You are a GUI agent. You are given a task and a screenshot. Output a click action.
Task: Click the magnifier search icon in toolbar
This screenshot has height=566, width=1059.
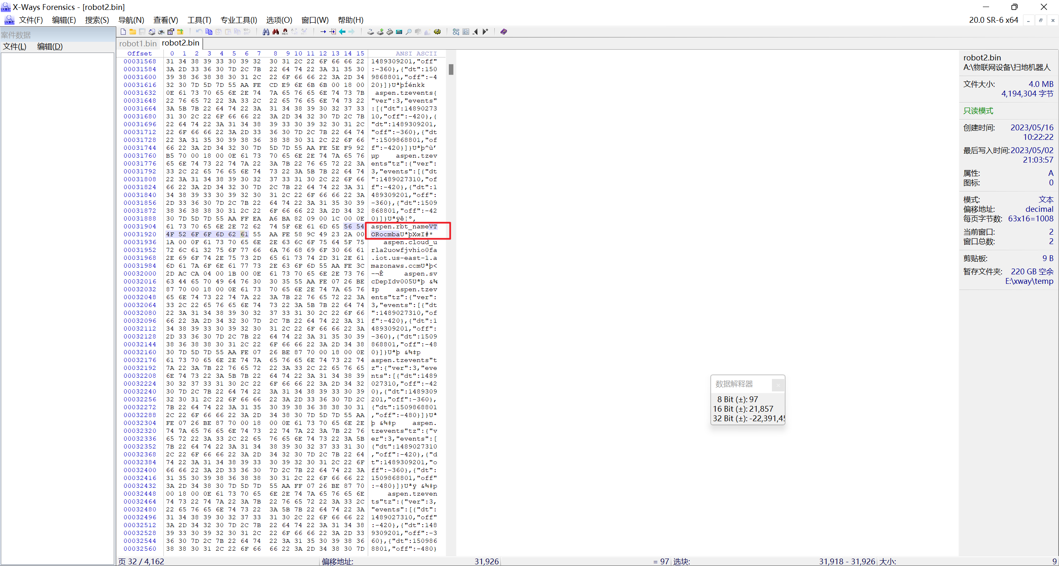[x=409, y=32]
